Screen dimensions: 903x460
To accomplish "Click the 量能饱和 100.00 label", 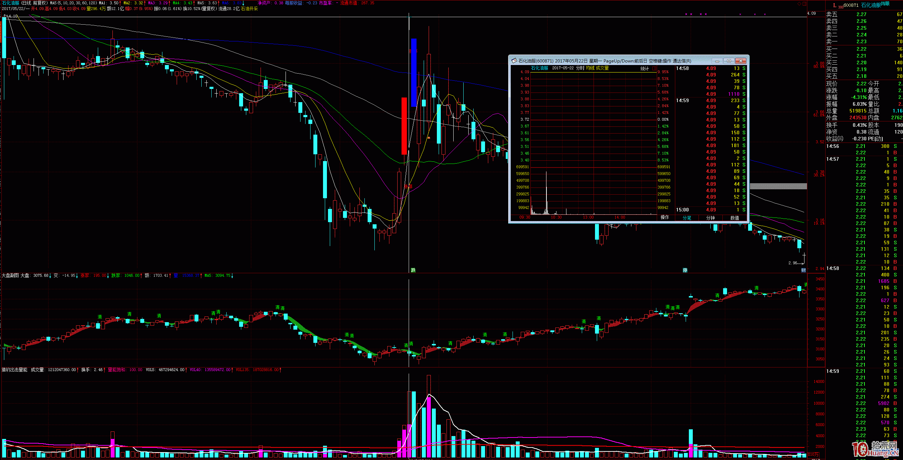I will 125,370.
